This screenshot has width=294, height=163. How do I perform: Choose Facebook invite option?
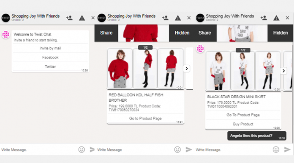(x=50, y=57)
